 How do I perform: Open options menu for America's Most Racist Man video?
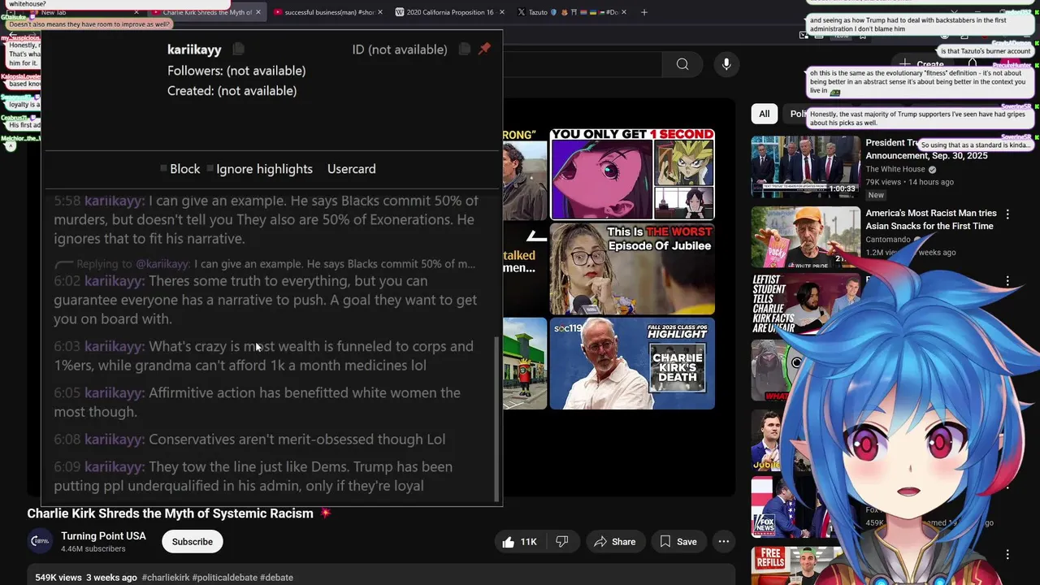[x=1007, y=214]
